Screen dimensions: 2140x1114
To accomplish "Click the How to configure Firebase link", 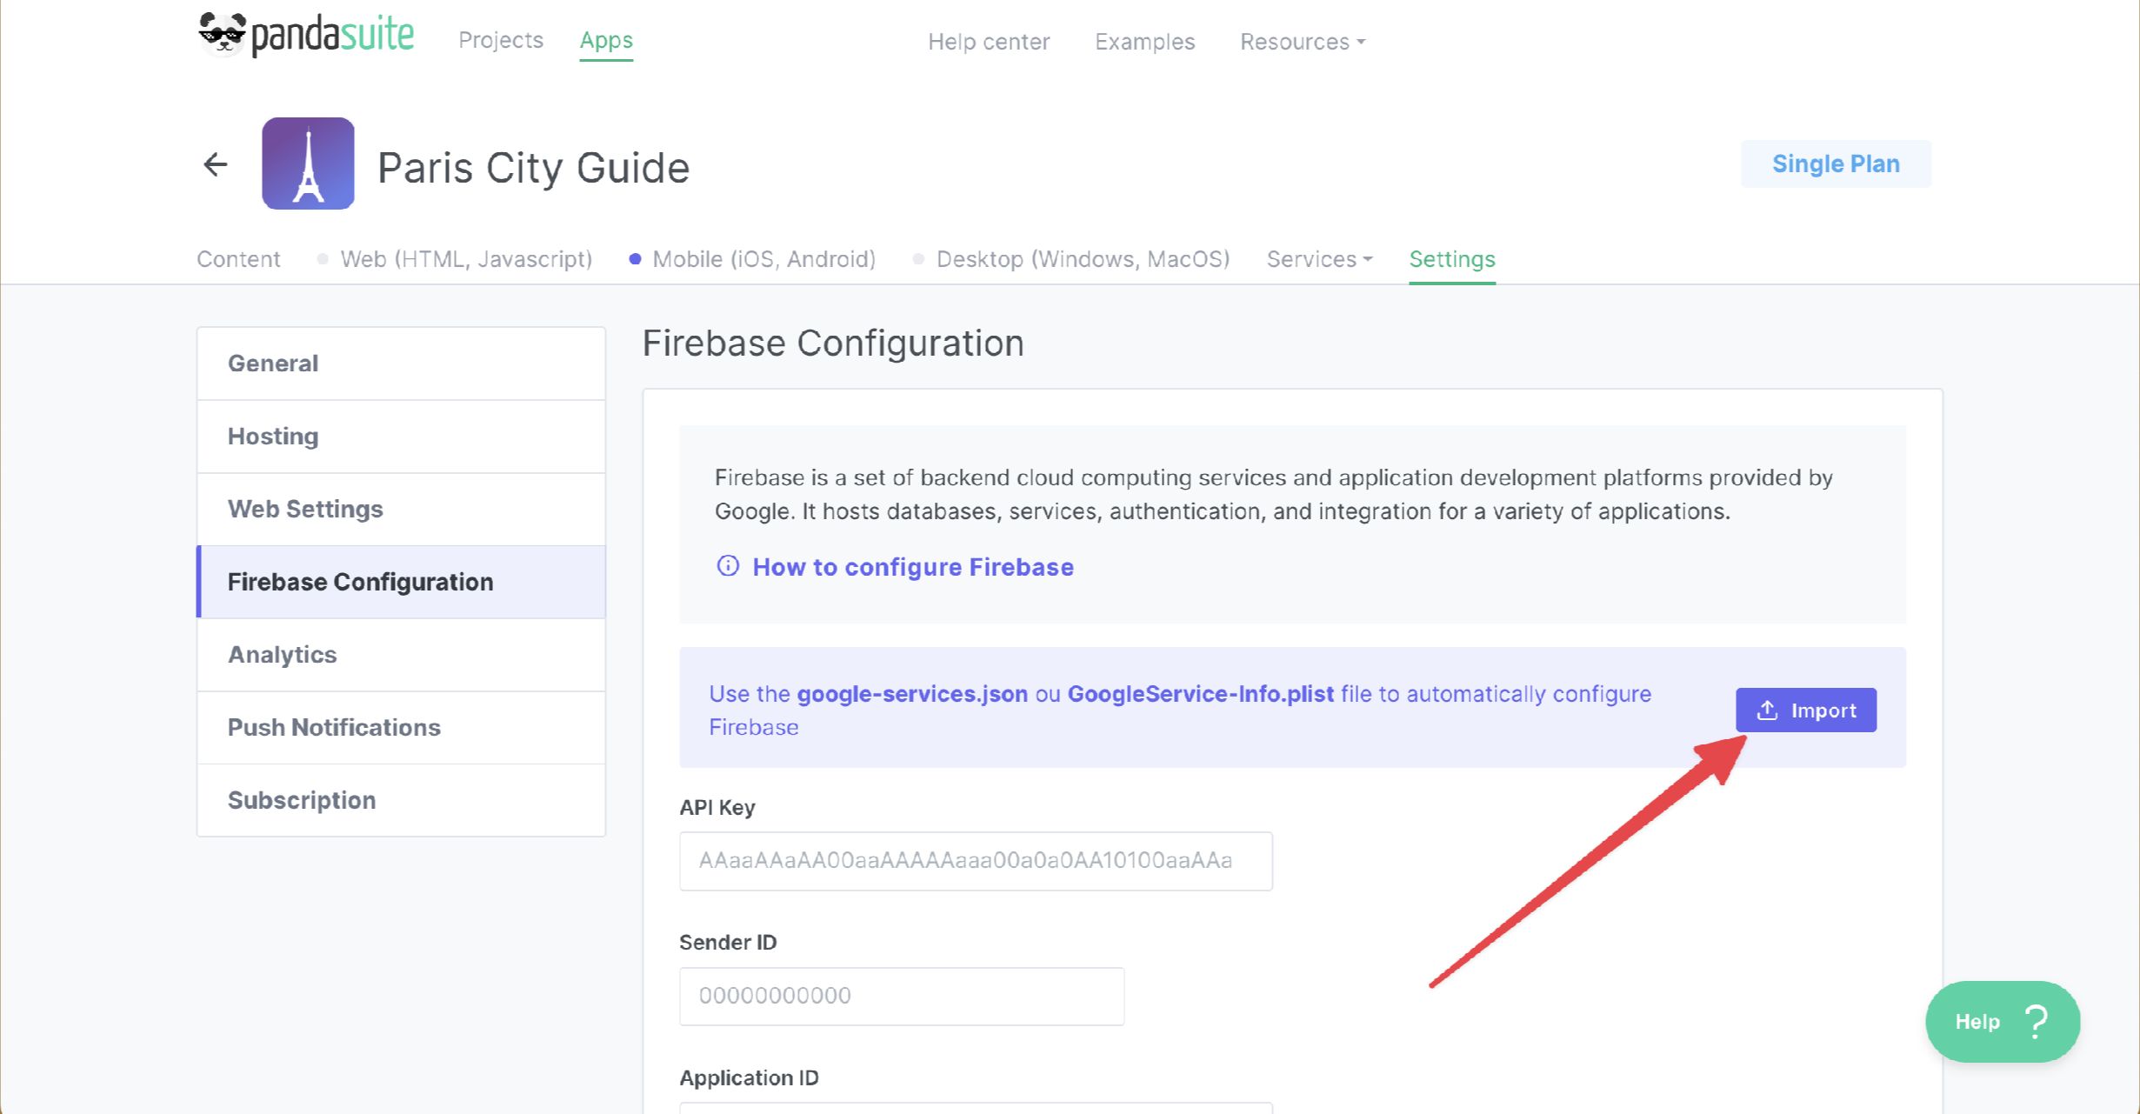I will point(912,566).
